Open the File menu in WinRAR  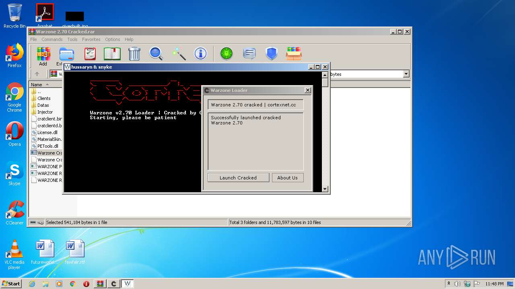pos(33,39)
